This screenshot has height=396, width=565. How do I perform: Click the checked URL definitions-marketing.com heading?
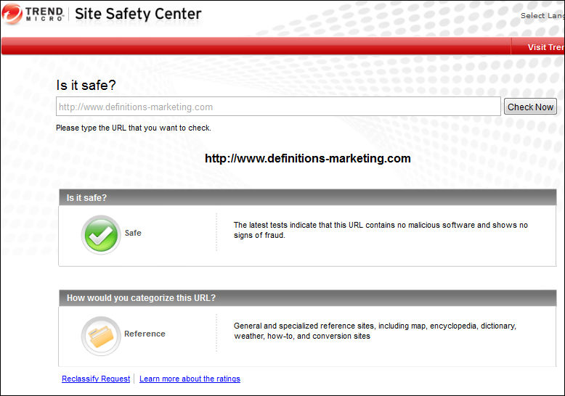pos(307,158)
